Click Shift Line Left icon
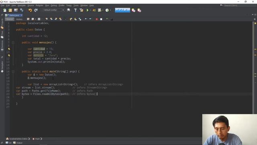Screen dimensions: 257x145 86,19
